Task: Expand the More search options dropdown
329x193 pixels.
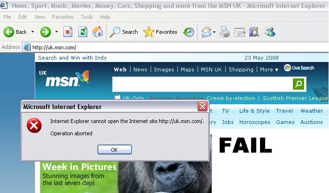Action: click(x=269, y=69)
